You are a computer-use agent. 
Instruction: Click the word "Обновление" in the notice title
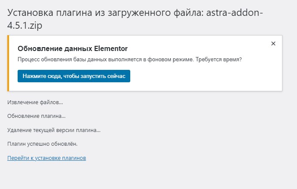(x=39, y=48)
